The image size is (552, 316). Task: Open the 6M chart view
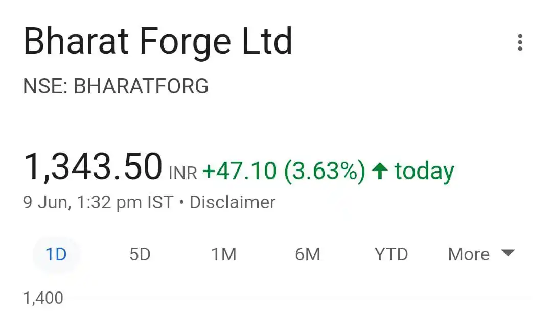[307, 254]
